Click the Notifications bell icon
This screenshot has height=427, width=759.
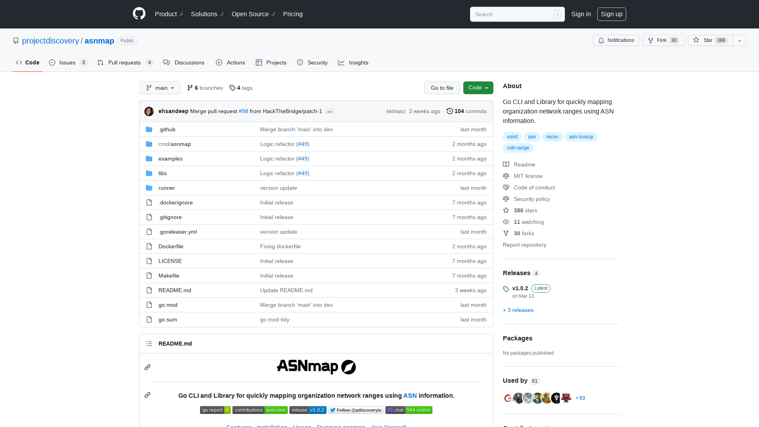602,40
